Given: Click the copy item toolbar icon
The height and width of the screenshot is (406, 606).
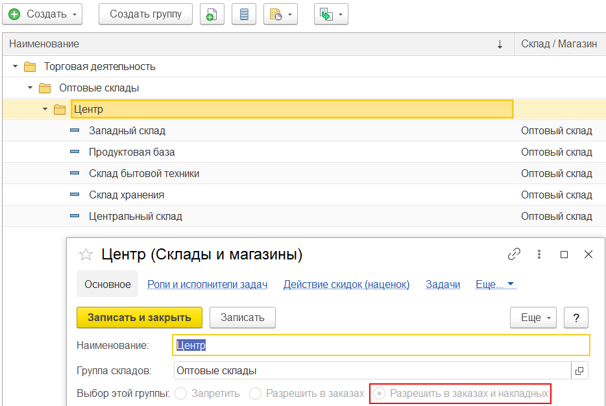Looking at the screenshot, I should pos(212,14).
